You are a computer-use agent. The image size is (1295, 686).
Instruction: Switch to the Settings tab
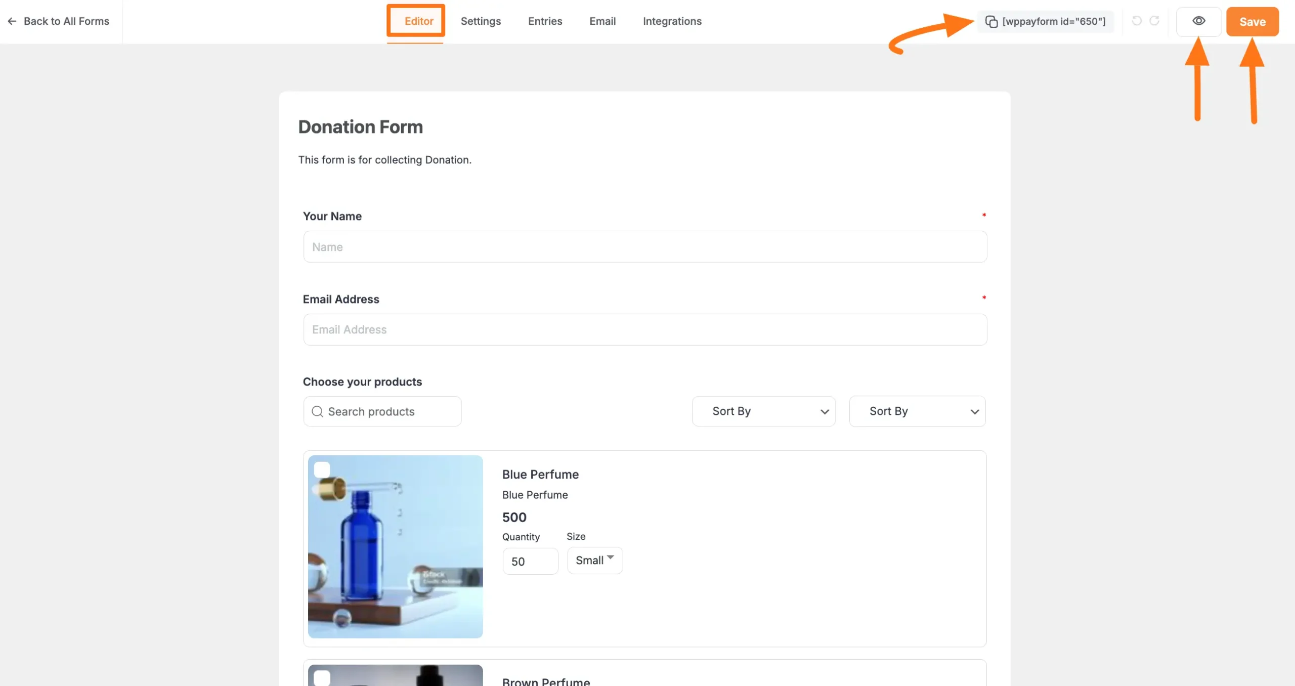coord(480,21)
